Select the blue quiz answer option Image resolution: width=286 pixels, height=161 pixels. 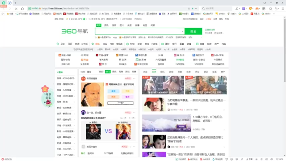pyautogui.click(x=114, y=91)
